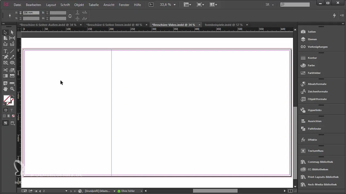Select the Scissors tool

click(x=5, y=70)
